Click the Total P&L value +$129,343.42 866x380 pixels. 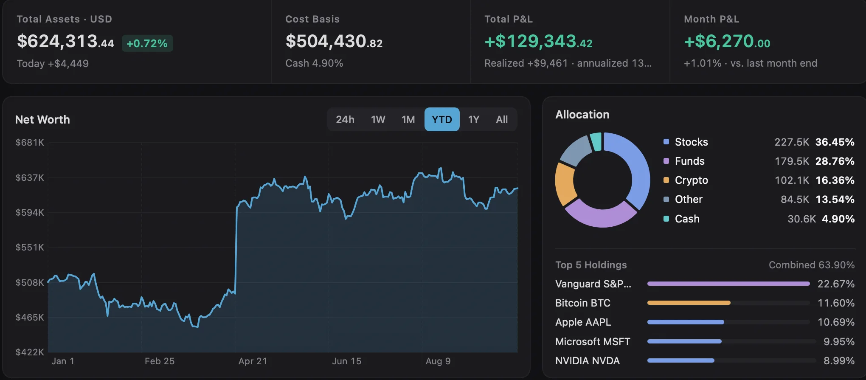538,42
